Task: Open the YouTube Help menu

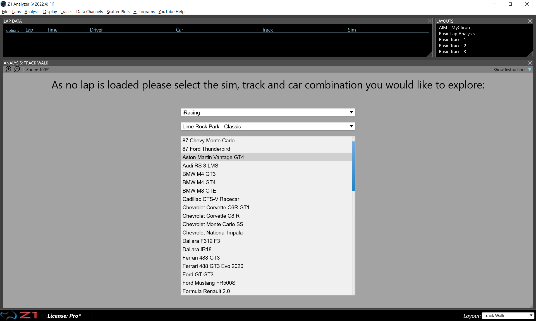Action: click(x=171, y=12)
